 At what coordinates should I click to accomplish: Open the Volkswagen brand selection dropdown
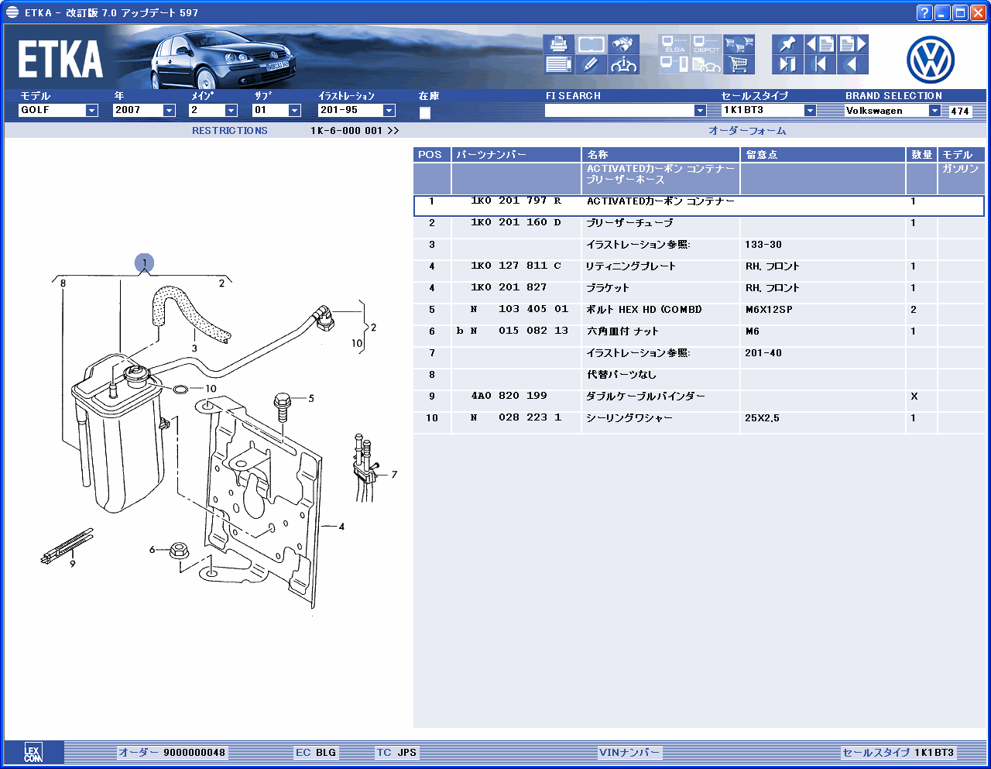pyautogui.click(x=934, y=111)
